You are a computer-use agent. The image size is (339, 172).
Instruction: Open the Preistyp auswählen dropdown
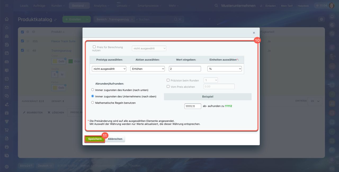109,69
